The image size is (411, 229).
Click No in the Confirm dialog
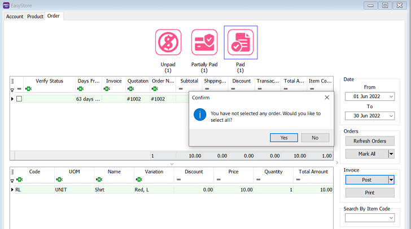point(314,138)
